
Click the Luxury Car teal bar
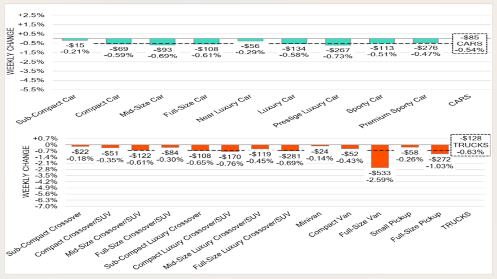click(x=294, y=41)
